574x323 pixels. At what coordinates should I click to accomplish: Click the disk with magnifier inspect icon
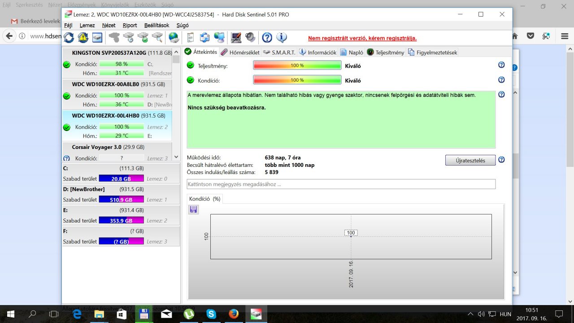click(x=157, y=37)
